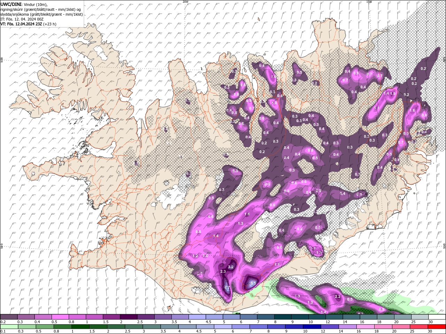Image resolution: width=446 pixels, height=334 pixels.
Task: Pick the 14–16 snow scale swatch
Action: pyautogui.click(x=352, y=317)
